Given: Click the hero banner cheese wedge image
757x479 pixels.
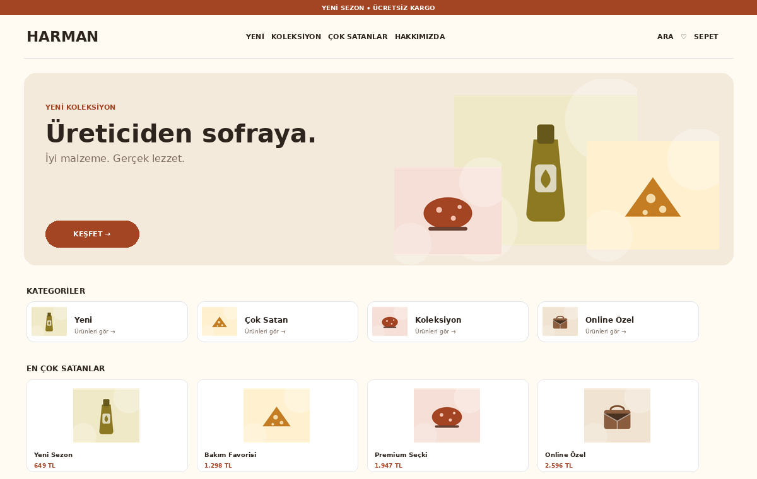Looking at the screenshot, I should 653,195.
